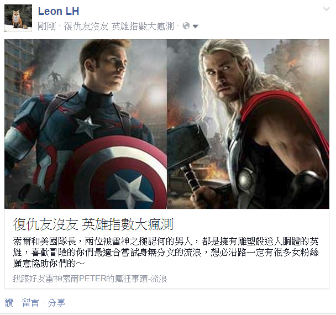Open the headline 復仇友沒友 英雄指數大瘋測
The width and height of the screenshot is (336, 315).
coord(93,224)
